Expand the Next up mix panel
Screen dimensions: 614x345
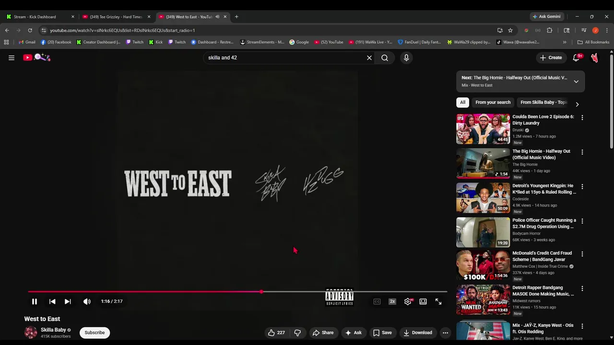(x=576, y=81)
